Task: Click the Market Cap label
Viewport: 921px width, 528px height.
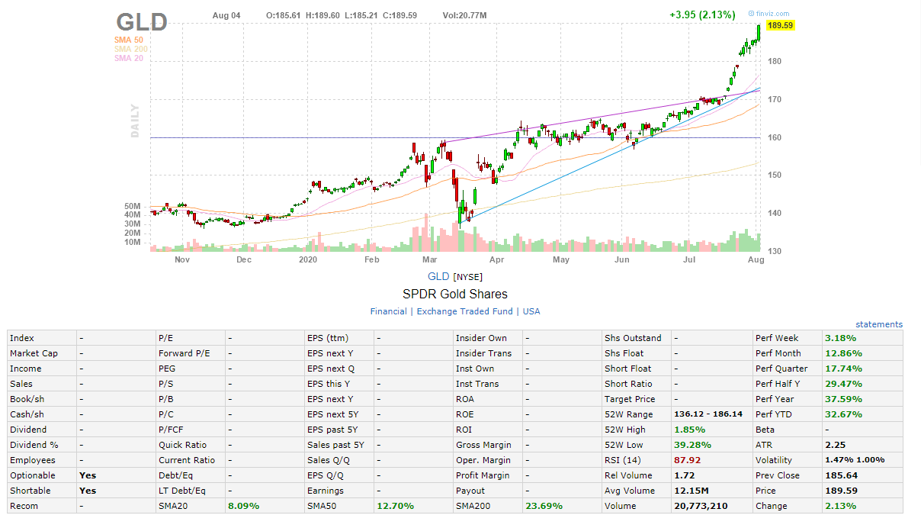Action: 34,353
